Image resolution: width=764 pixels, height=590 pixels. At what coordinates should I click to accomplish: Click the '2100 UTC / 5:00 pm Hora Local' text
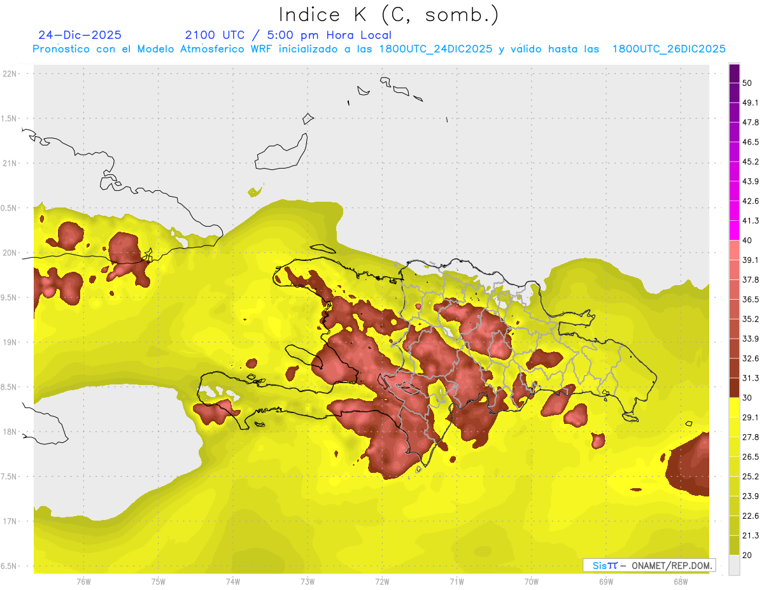[x=288, y=35]
